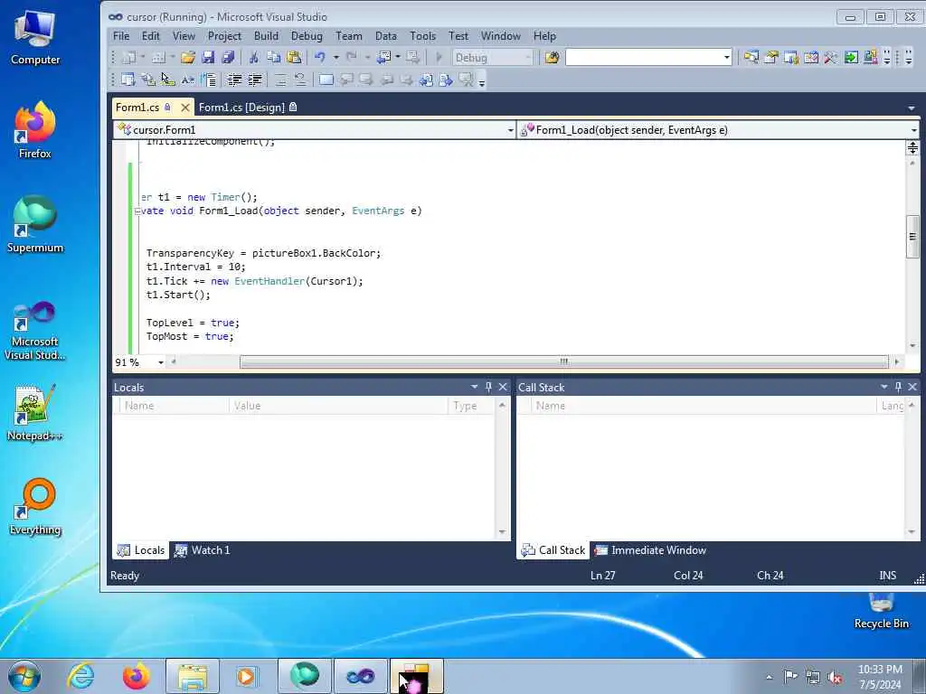This screenshot has height=694, width=926.
Task: Decrease line indent in the text editor toolbar
Action: click(234, 80)
